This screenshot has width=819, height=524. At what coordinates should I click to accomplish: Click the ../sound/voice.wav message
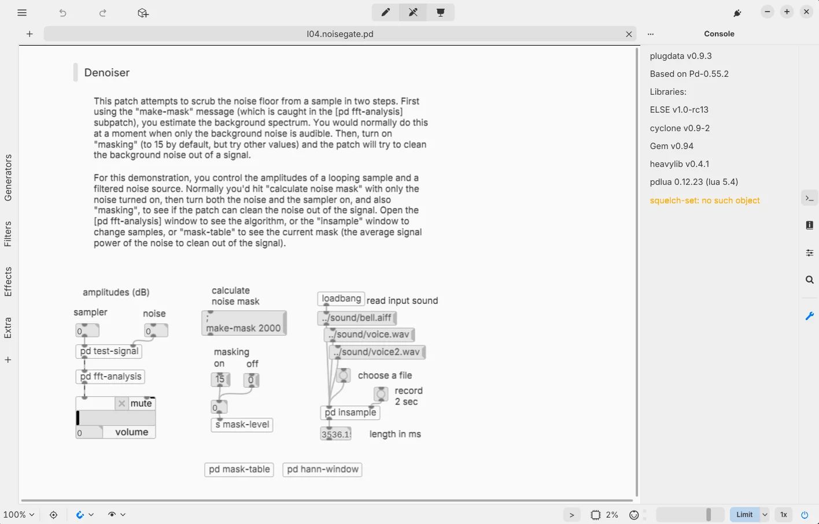coord(369,335)
